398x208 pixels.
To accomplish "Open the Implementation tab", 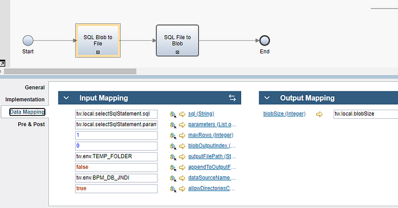I will pyautogui.click(x=25, y=99).
